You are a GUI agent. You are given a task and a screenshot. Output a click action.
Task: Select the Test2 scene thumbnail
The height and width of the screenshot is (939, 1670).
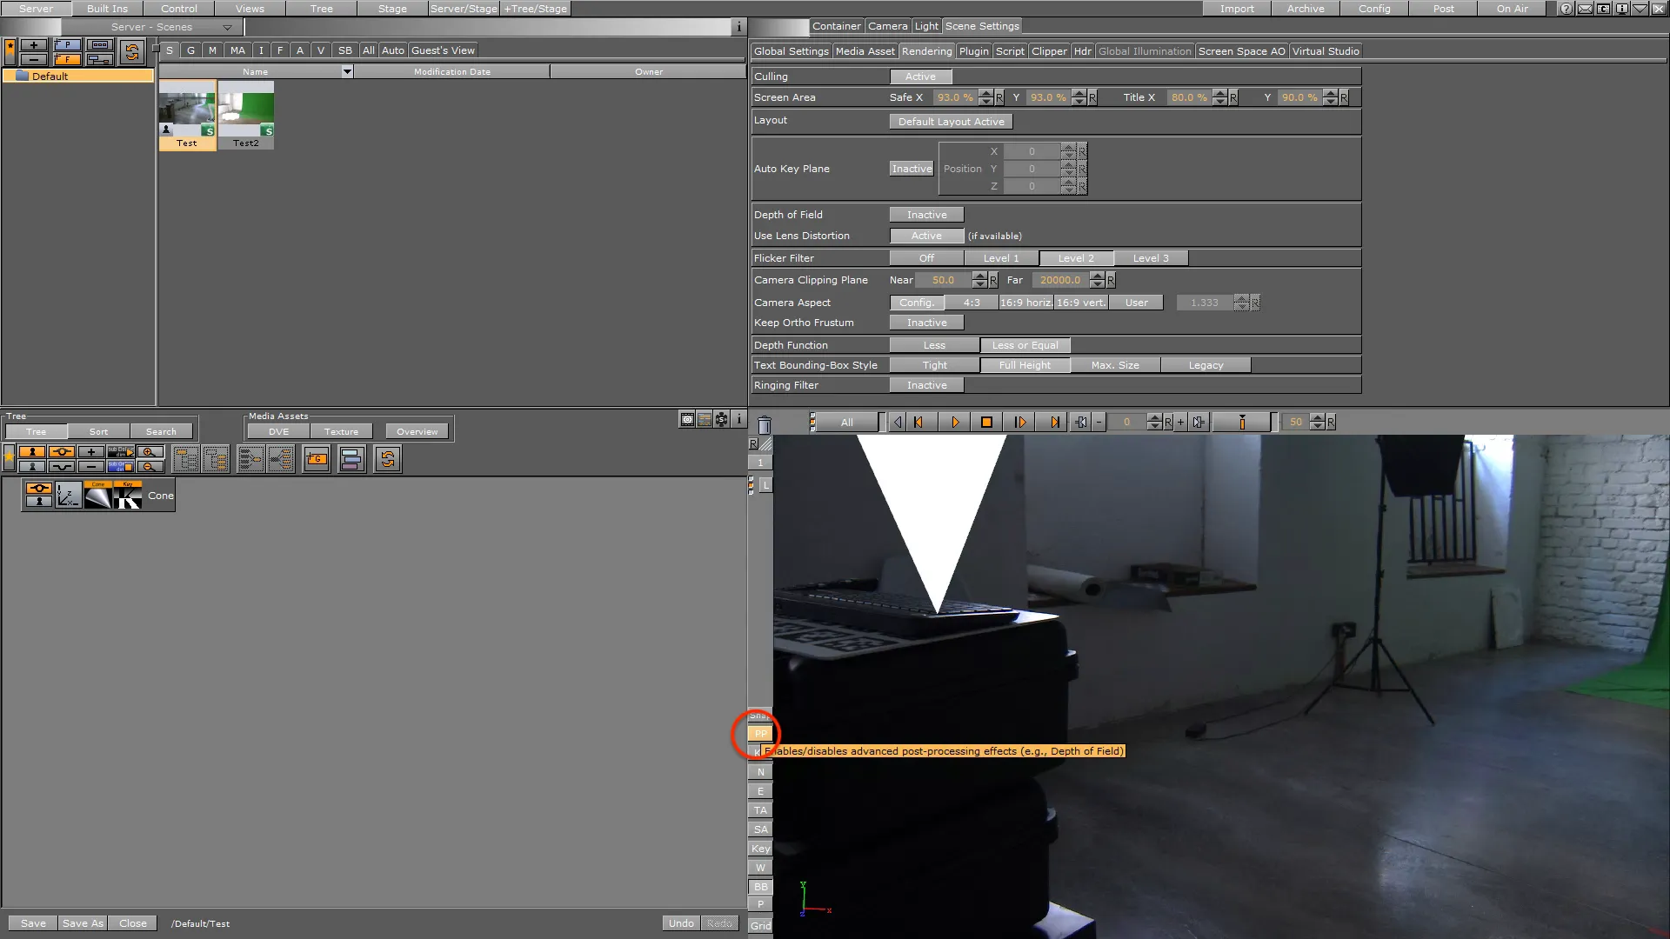tap(246, 116)
